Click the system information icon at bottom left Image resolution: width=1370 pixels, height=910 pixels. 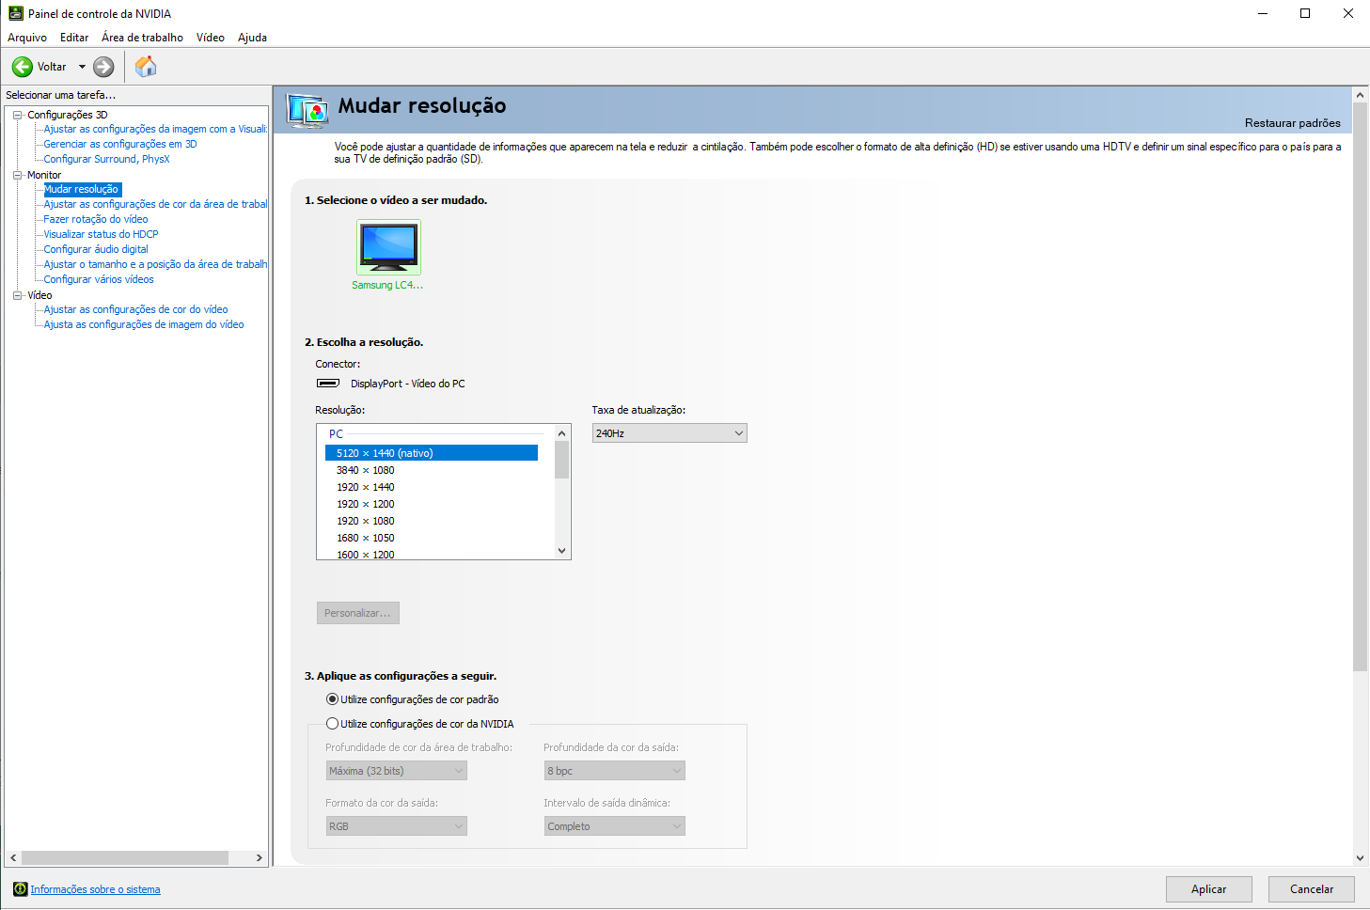pos(20,889)
